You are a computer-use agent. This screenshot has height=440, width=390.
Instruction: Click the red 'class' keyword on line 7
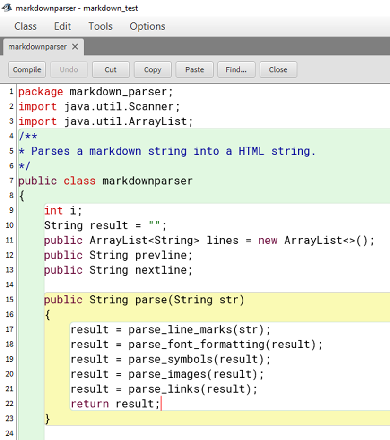(x=79, y=181)
